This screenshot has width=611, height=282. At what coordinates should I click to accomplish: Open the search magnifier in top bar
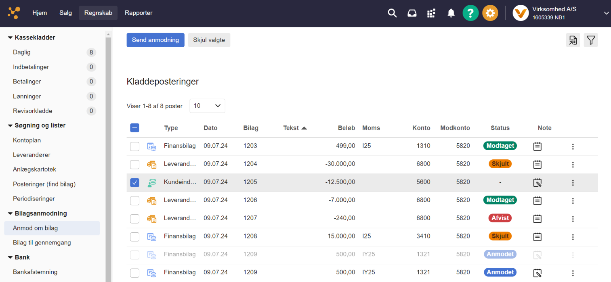[x=392, y=13]
